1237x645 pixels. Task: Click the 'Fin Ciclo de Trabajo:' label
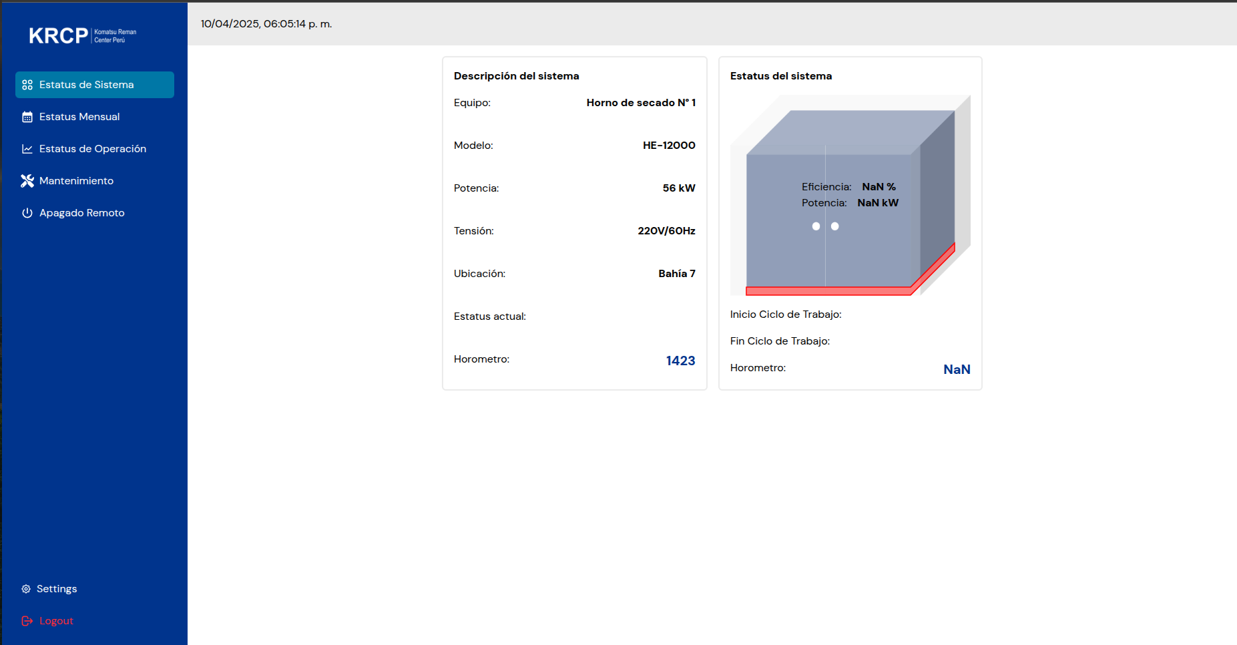(x=780, y=341)
